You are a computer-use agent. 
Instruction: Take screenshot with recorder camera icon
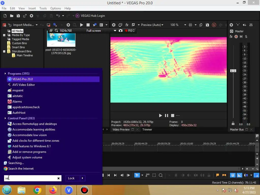pyautogui.click(x=121, y=31)
